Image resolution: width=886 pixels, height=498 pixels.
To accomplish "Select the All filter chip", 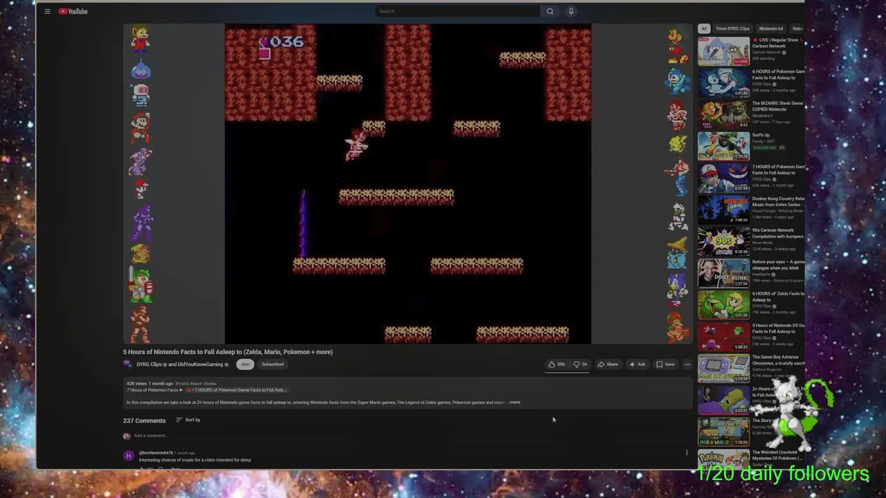I will tap(704, 28).
